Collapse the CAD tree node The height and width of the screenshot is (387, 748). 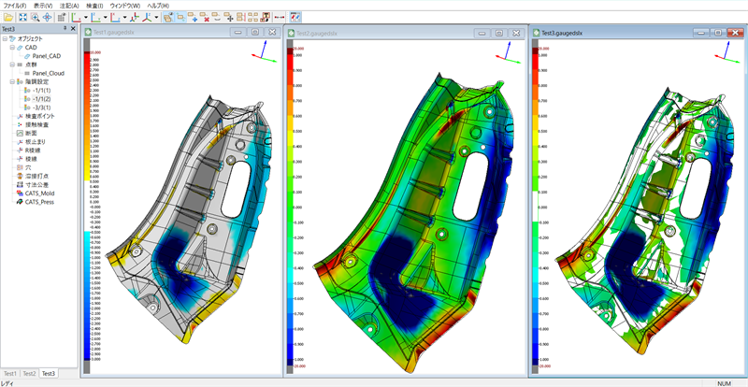click(13, 47)
